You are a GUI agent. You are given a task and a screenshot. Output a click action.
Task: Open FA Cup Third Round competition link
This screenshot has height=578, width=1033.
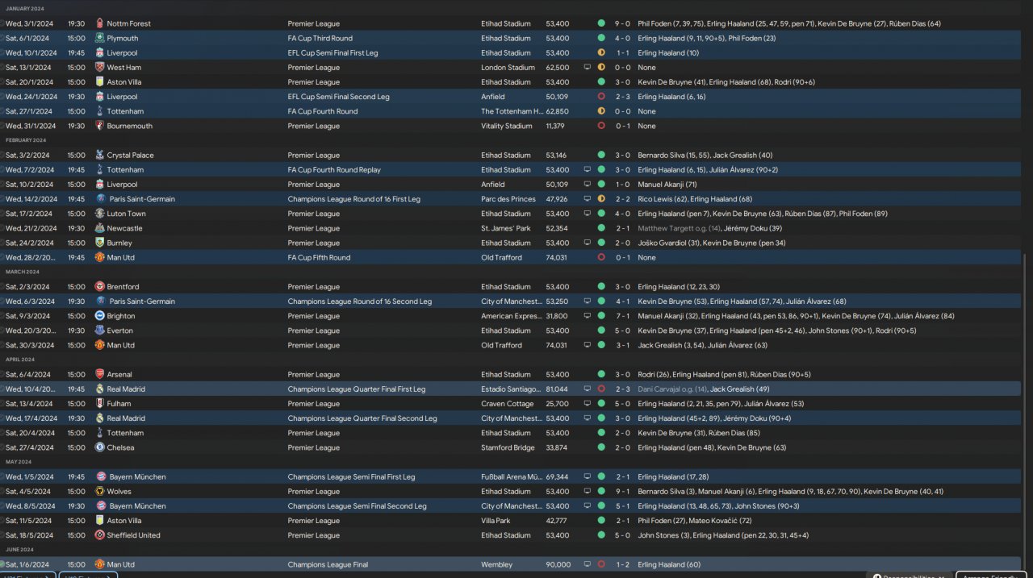[x=320, y=38]
